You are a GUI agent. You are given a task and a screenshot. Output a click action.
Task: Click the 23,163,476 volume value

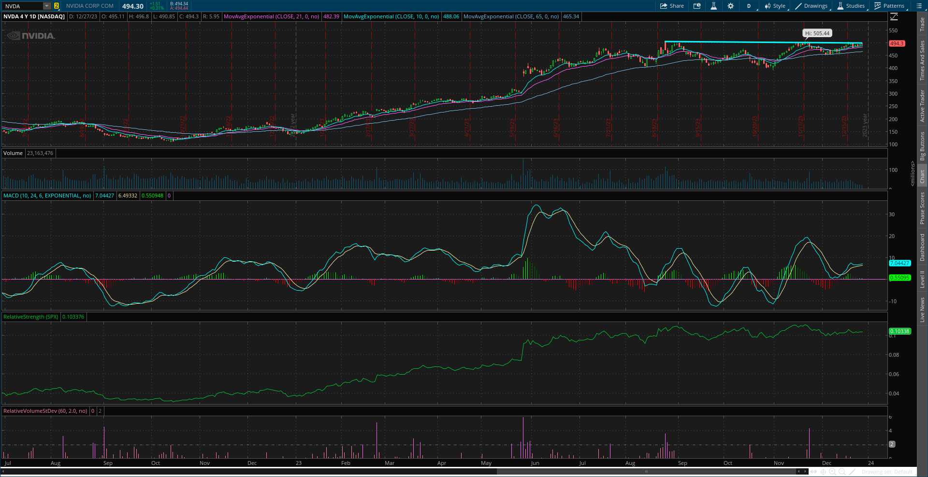40,153
